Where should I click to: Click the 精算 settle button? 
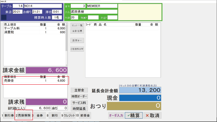(134, 115)
